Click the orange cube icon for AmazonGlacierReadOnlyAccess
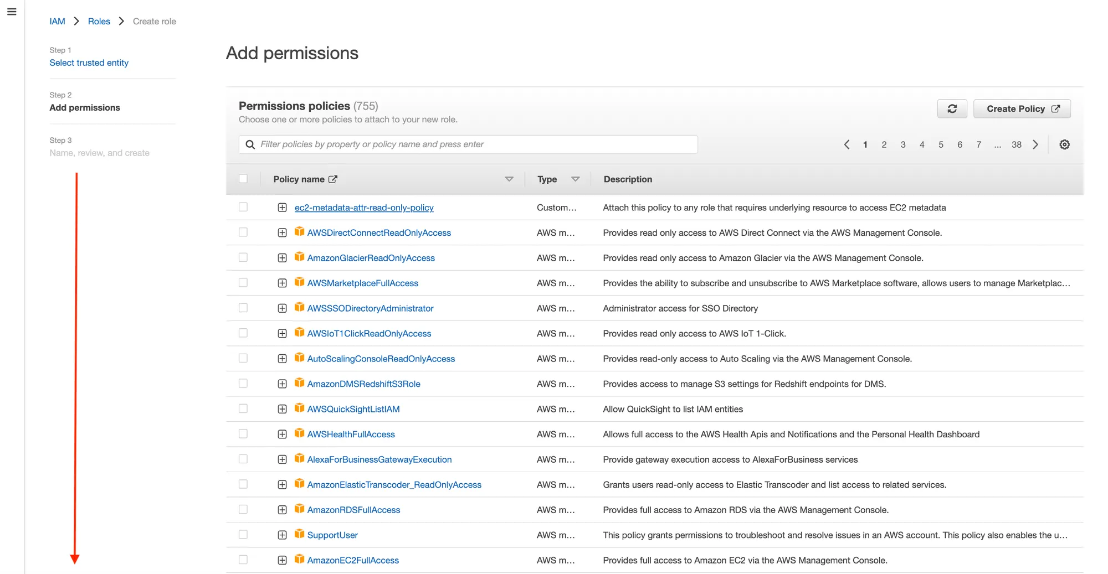Screen dimensions: 1108x574 [299, 257]
